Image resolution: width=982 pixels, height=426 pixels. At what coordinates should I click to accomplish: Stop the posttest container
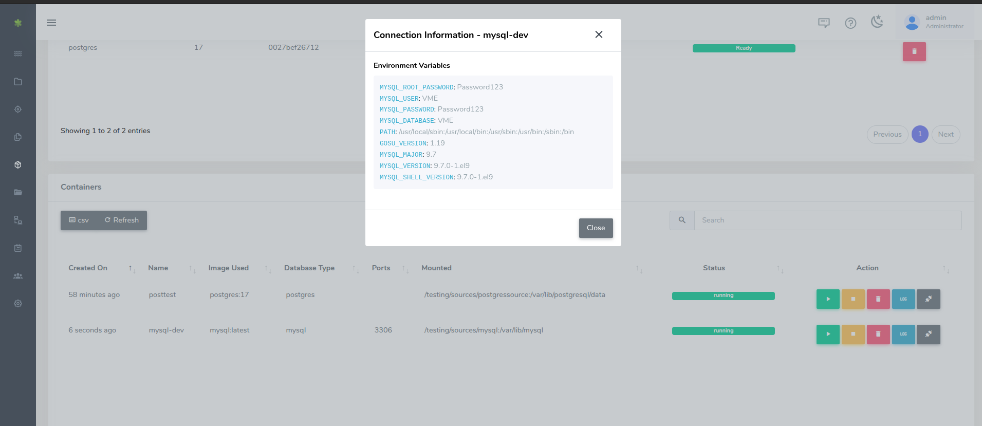[x=853, y=299]
